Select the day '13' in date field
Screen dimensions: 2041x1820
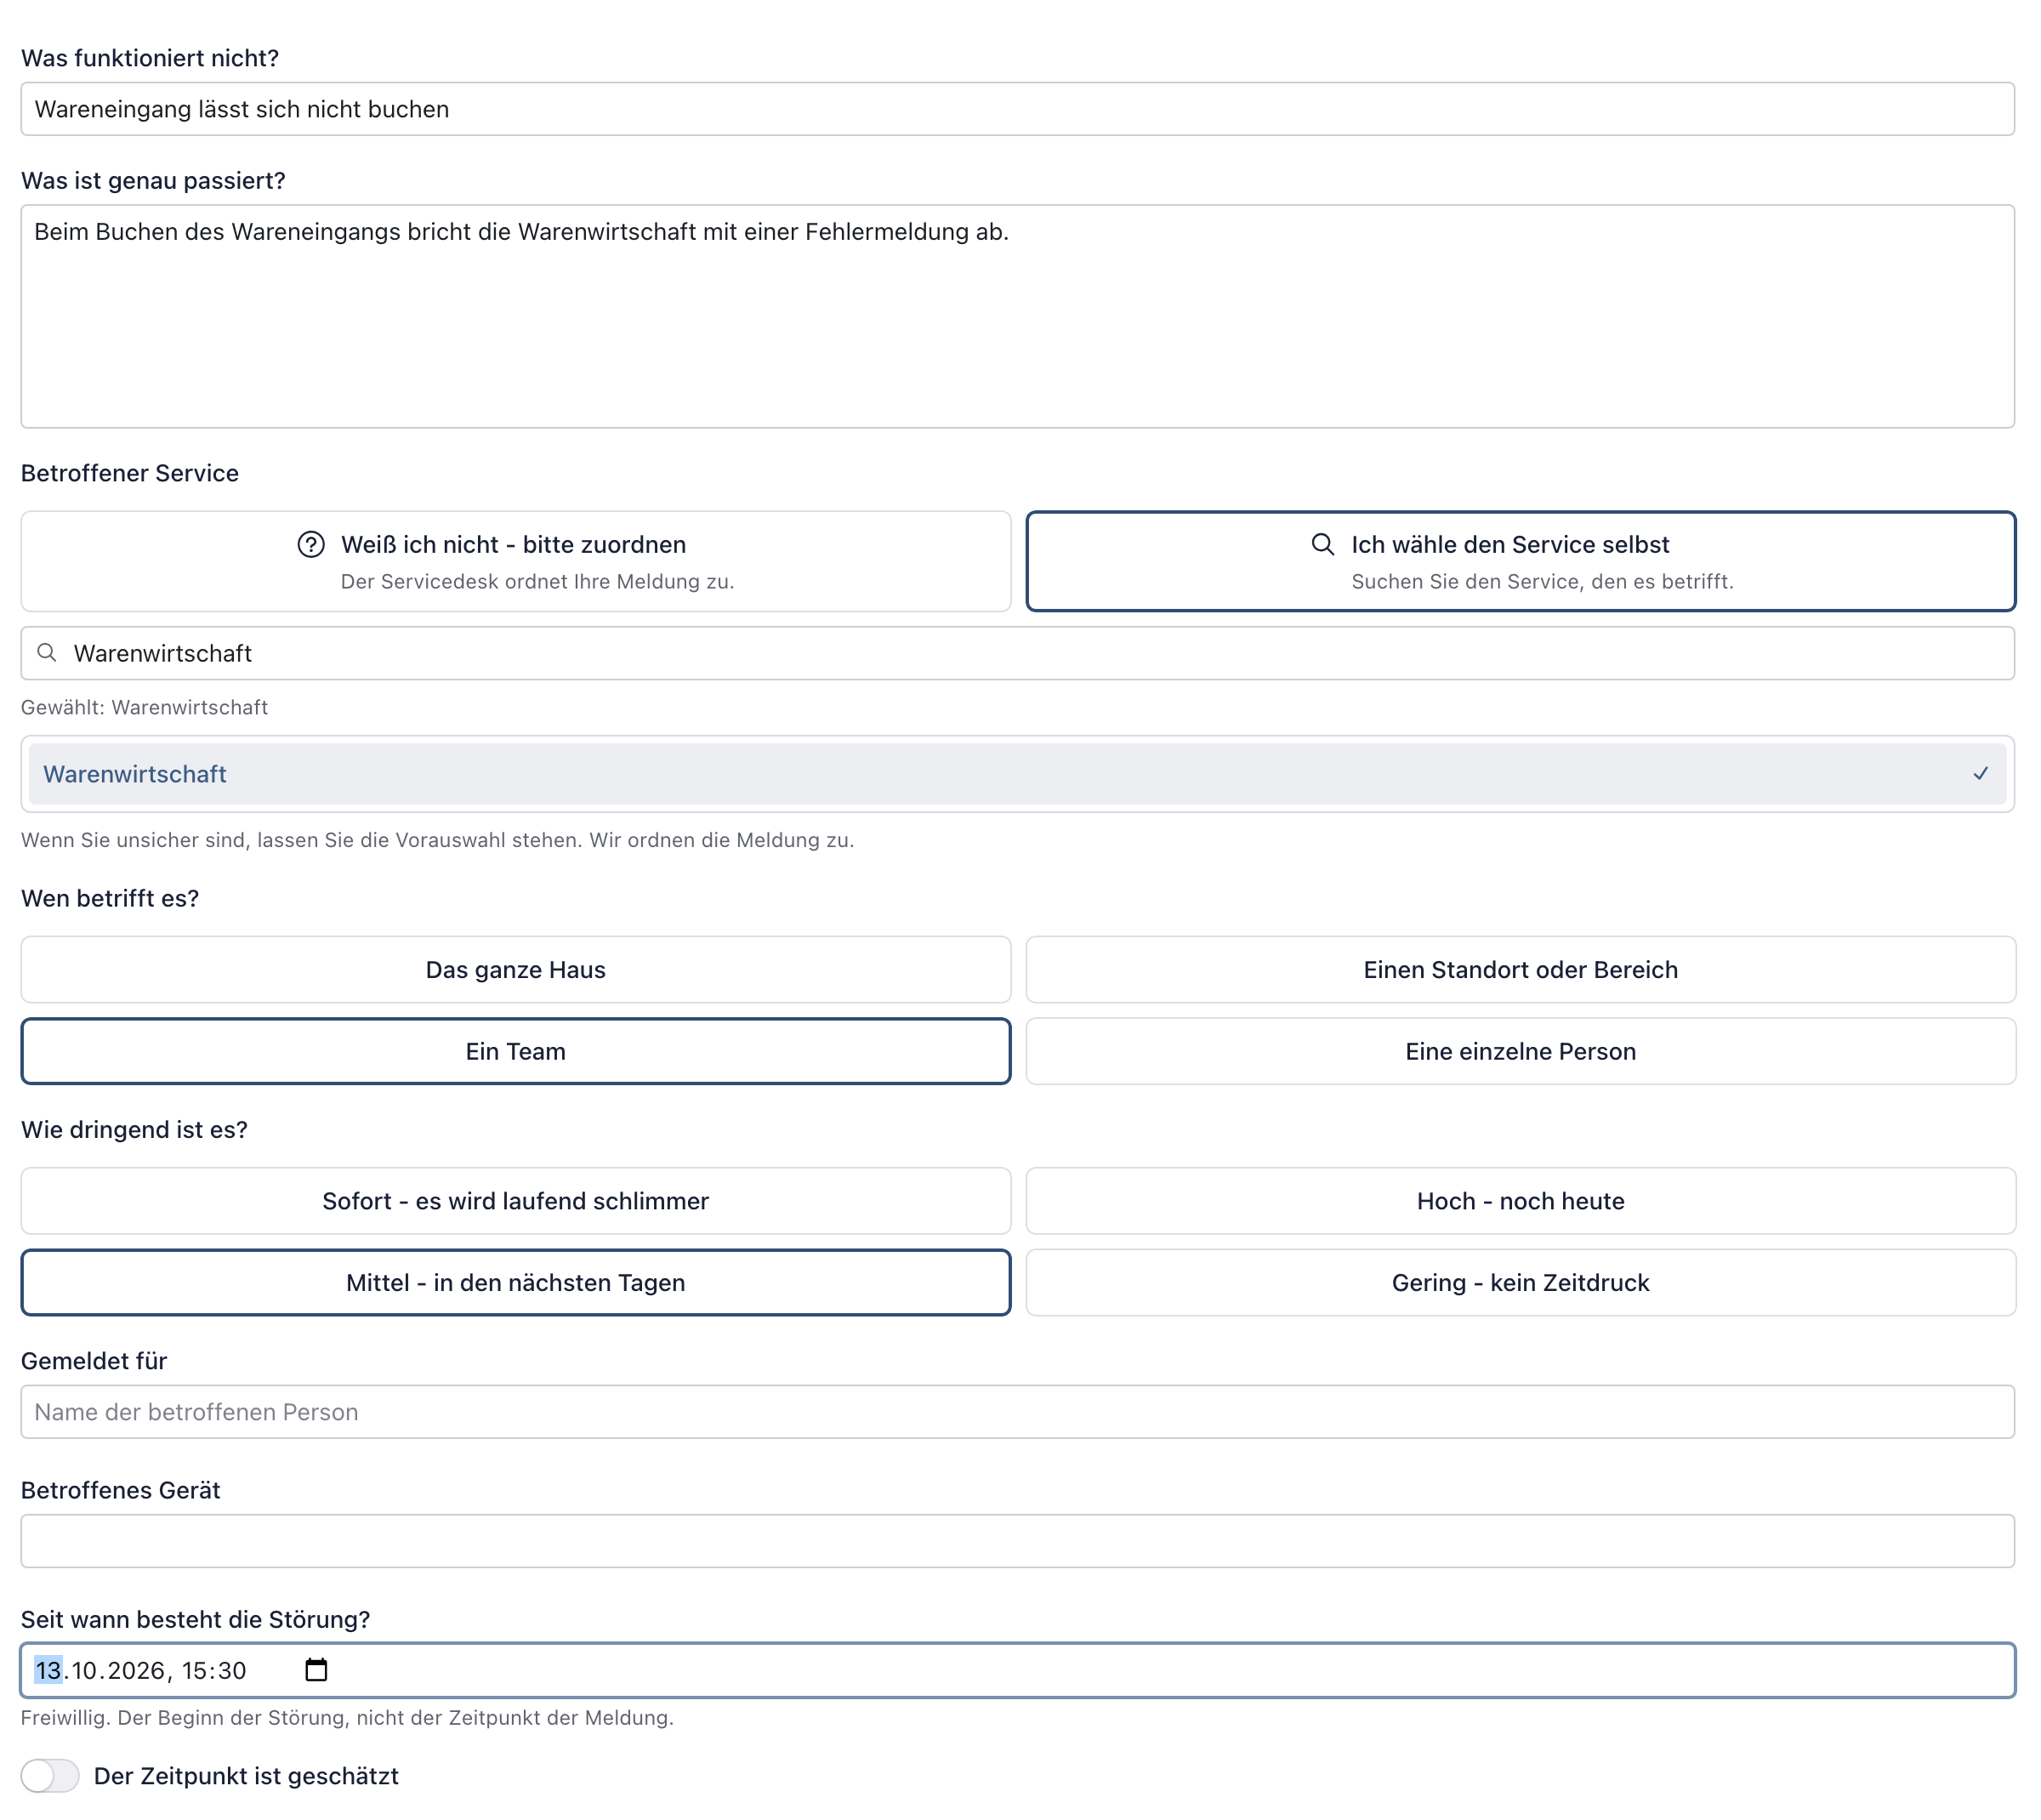48,1671
